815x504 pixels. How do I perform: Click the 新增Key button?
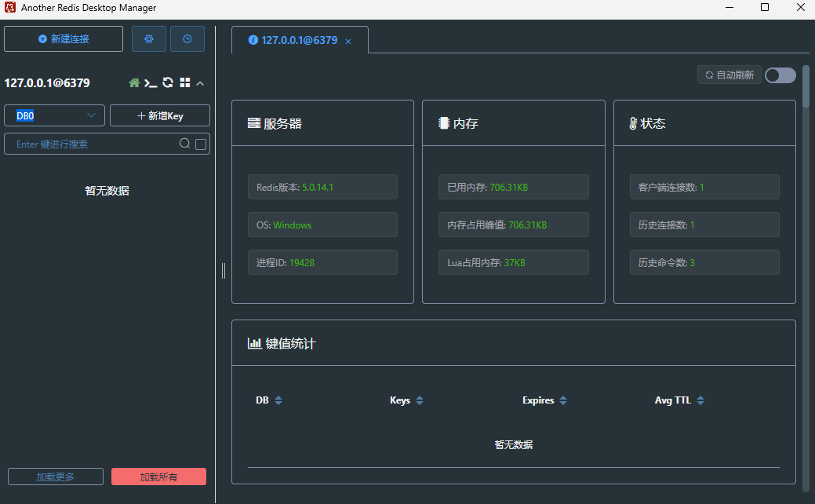point(160,115)
